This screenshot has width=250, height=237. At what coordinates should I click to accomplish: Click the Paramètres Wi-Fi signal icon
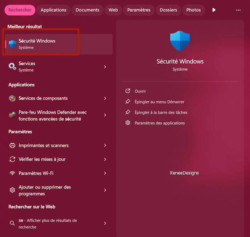[x=12, y=173]
